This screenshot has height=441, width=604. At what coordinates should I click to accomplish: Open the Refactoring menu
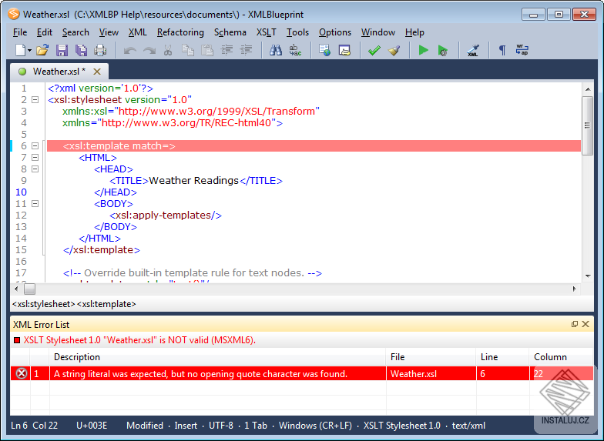tap(180, 32)
